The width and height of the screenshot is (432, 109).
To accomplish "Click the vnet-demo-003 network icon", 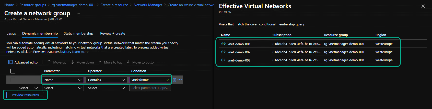I will coord(223,60).
